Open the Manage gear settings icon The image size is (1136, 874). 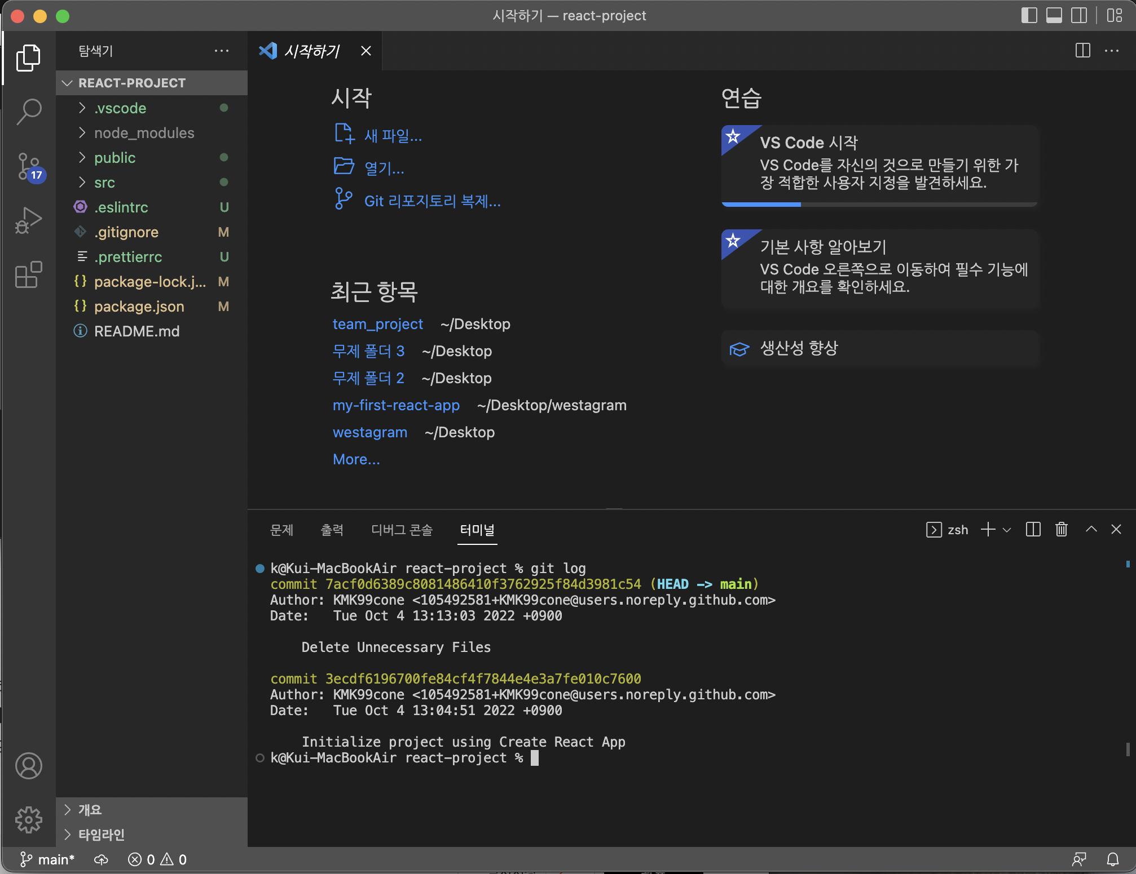click(x=28, y=819)
